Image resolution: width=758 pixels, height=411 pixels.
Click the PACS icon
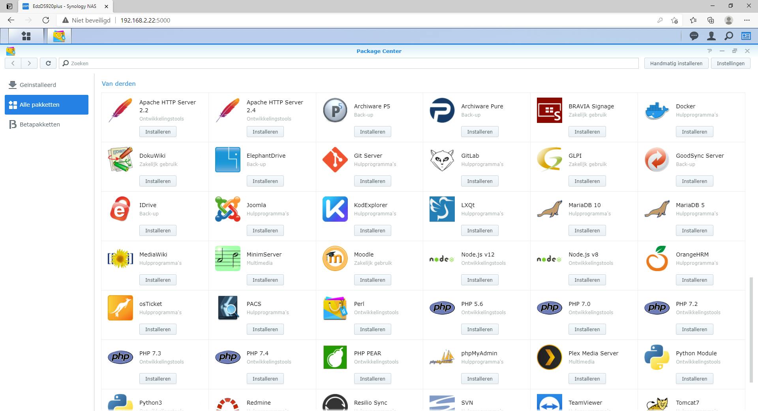tap(228, 308)
